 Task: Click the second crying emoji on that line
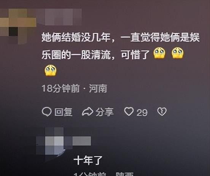[x=178, y=54]
